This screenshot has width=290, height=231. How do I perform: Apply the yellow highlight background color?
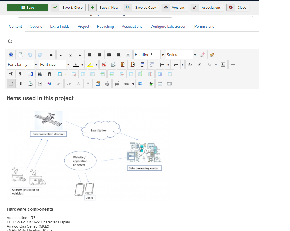(x=90, y=65)
